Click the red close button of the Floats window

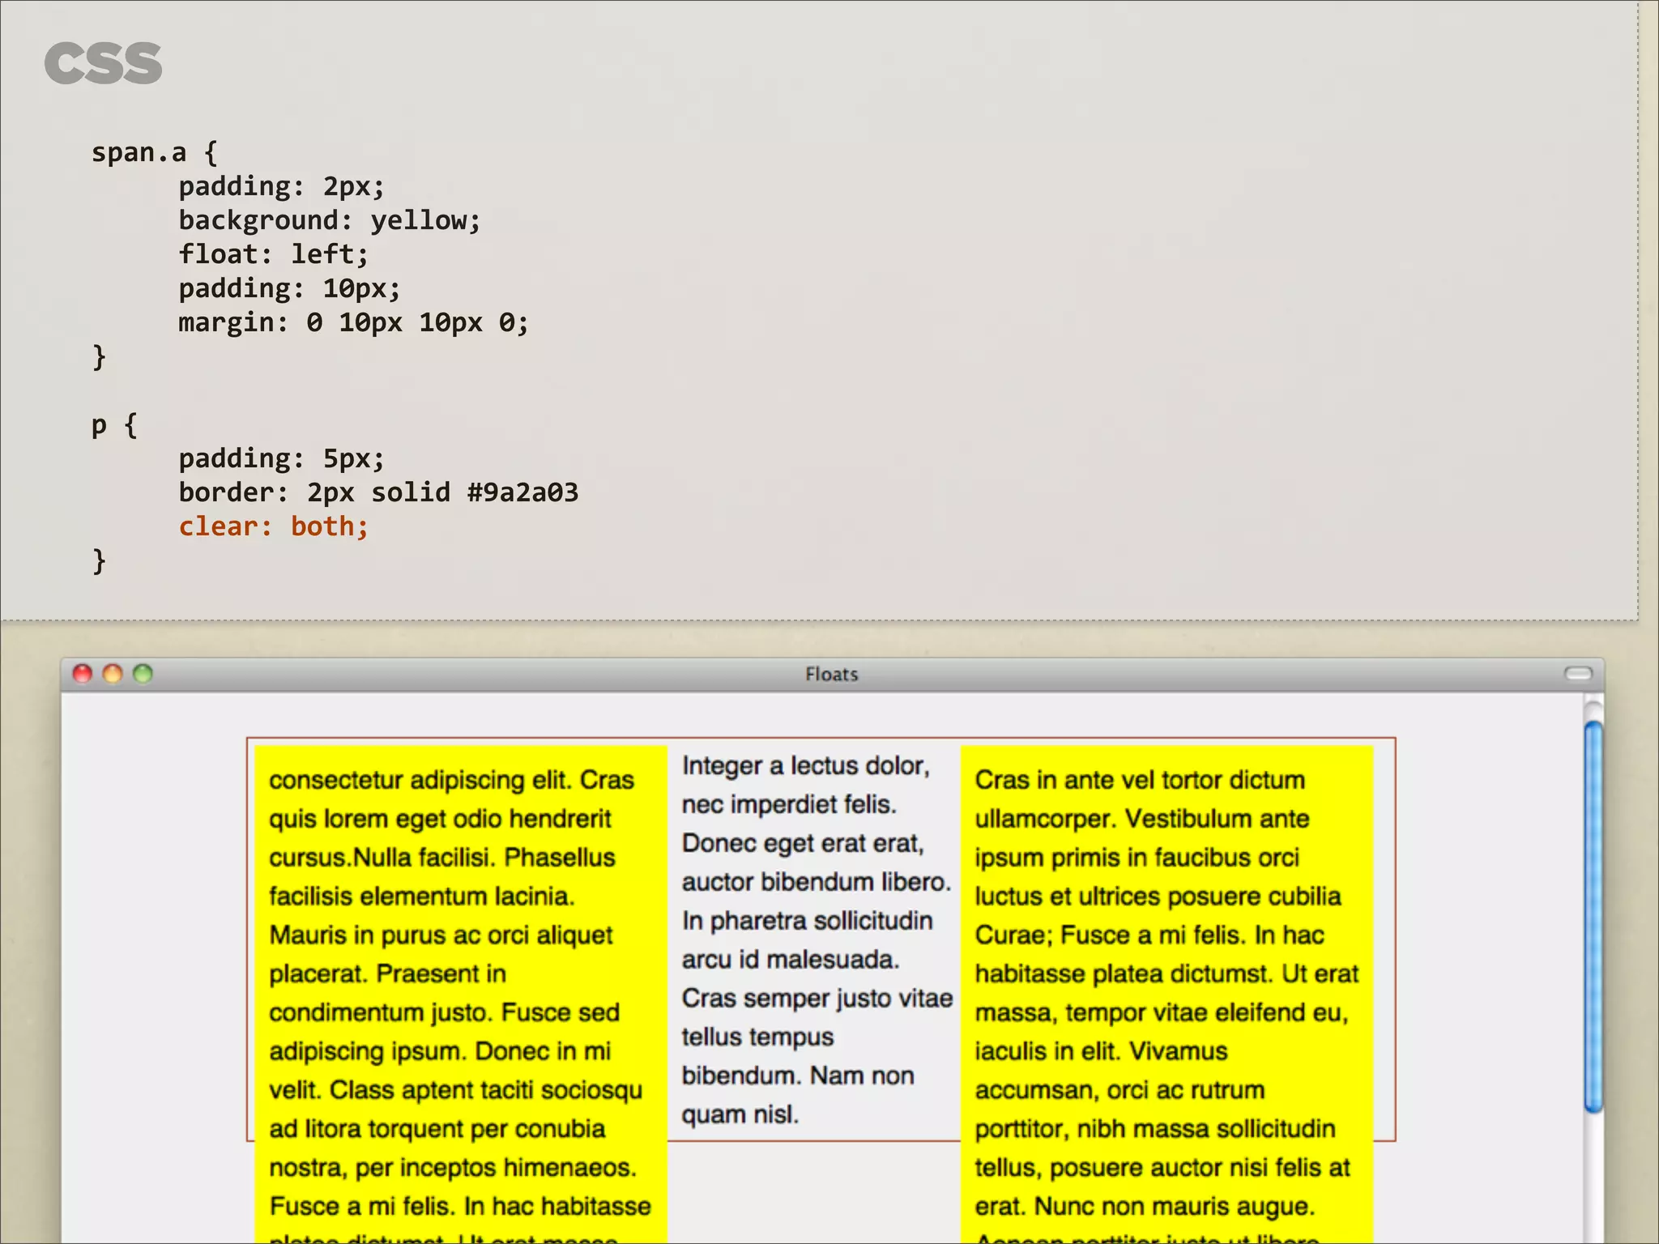83,674
